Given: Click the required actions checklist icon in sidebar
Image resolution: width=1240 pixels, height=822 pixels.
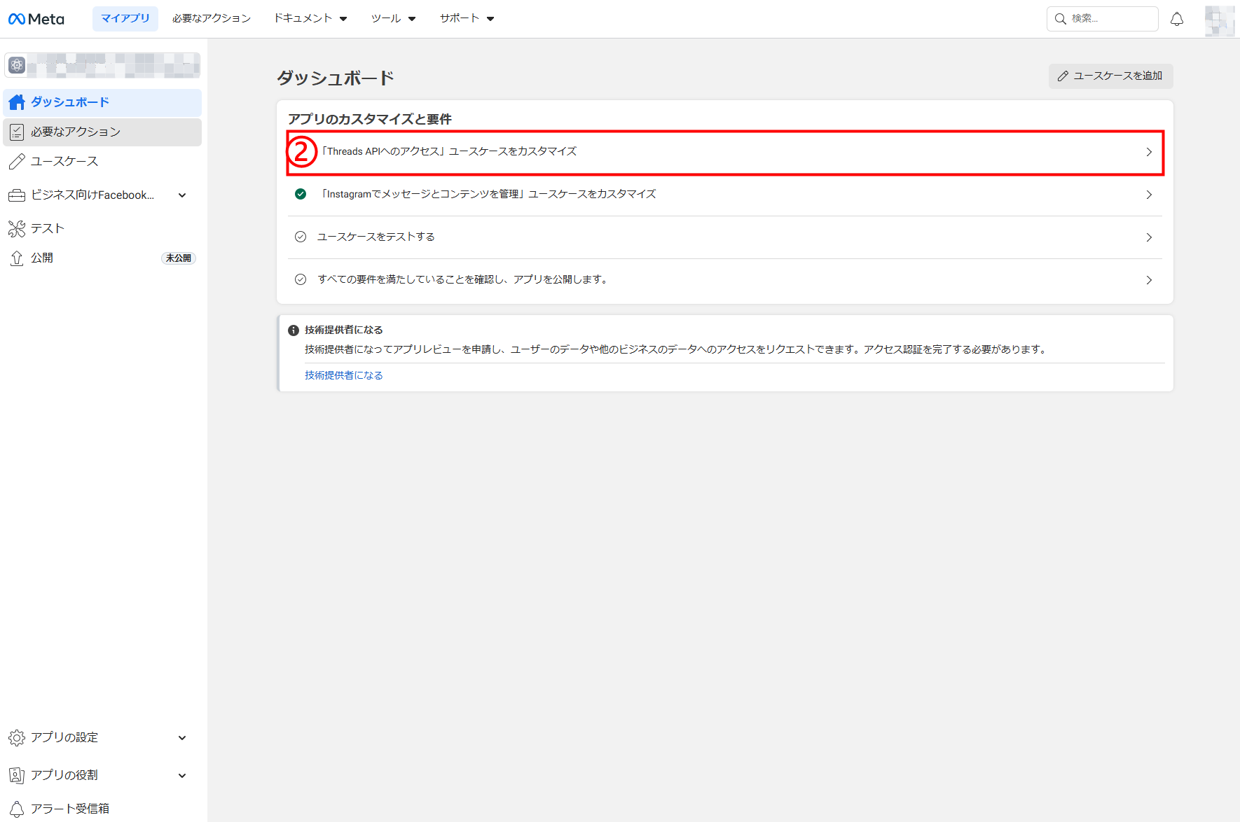Looking at the screenshot, I should click(x=17, y=132).
